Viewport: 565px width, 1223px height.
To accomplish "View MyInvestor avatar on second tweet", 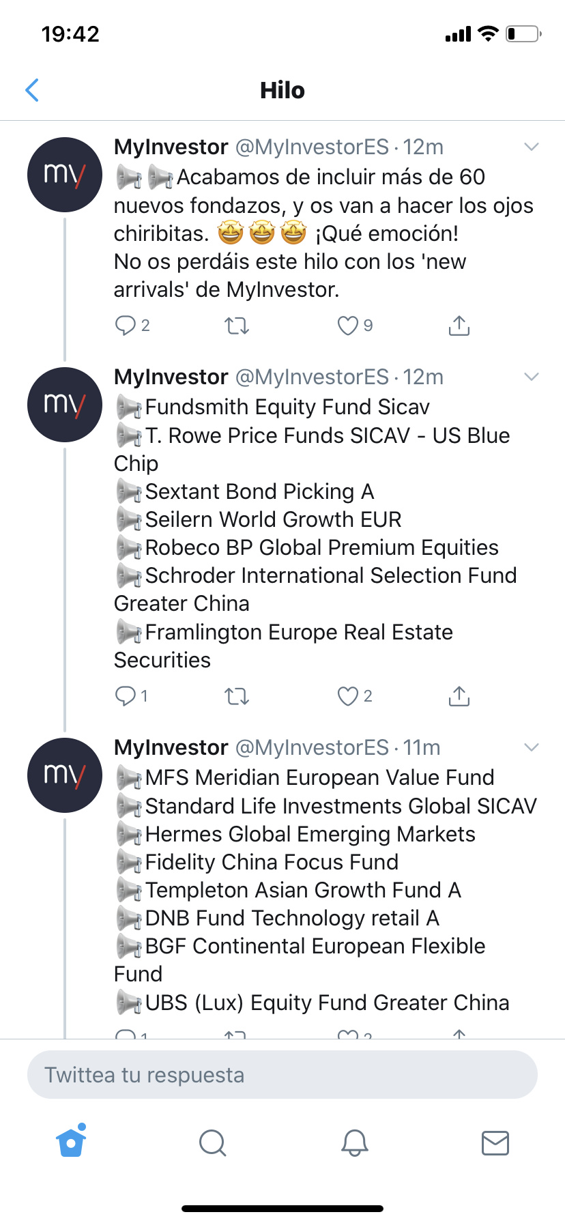I will pyautogui.click(x=65, y=405).
